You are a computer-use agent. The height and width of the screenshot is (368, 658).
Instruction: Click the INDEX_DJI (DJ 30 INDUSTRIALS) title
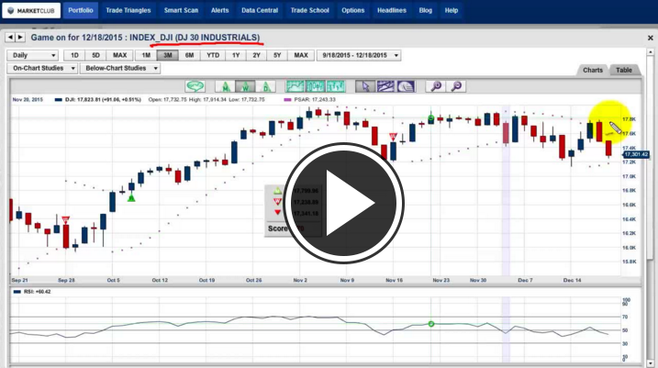coord(195,38)
